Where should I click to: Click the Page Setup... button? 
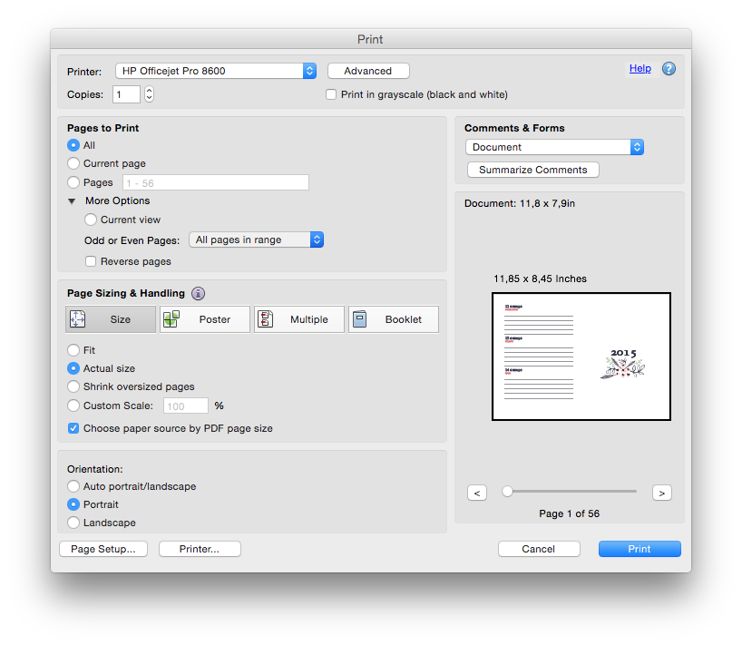click(103, 549)
